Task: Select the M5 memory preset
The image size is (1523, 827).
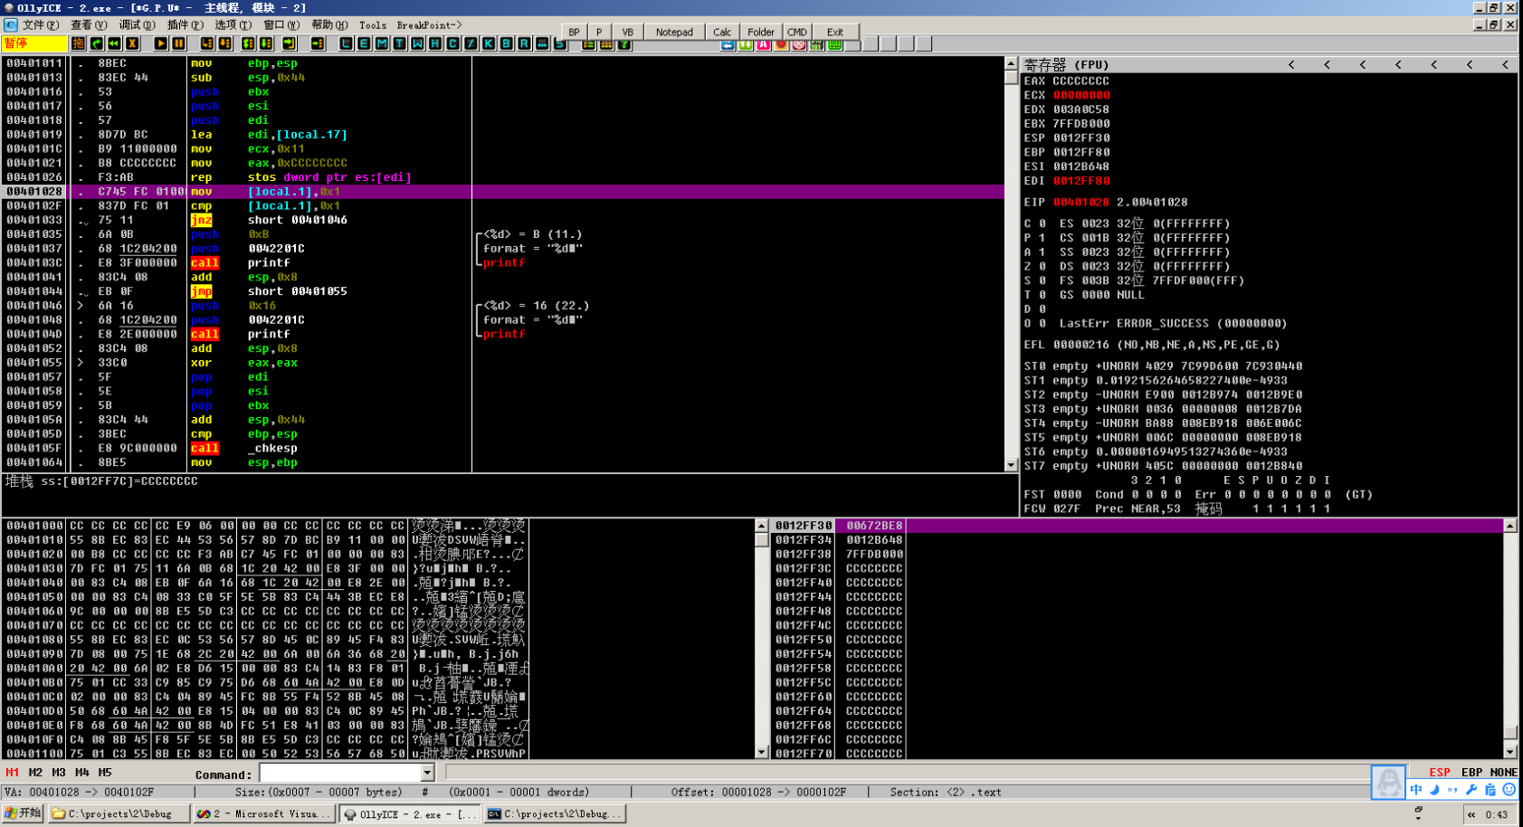Action: [105, 773]
